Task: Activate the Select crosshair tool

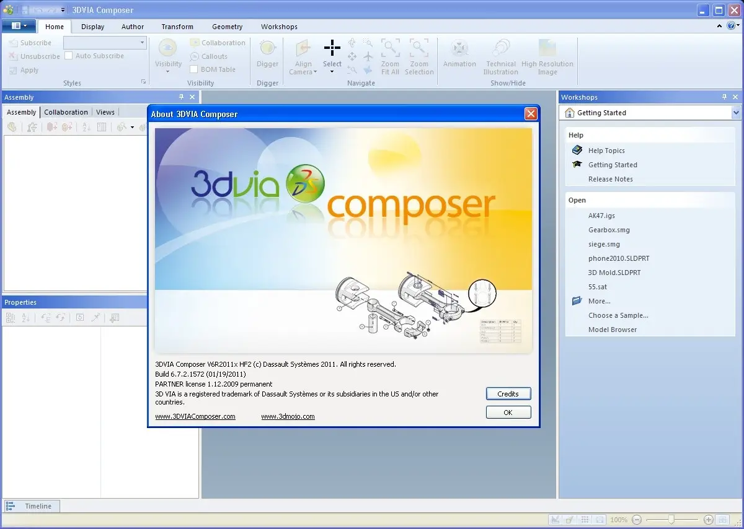Action: [x=332, y=48]
